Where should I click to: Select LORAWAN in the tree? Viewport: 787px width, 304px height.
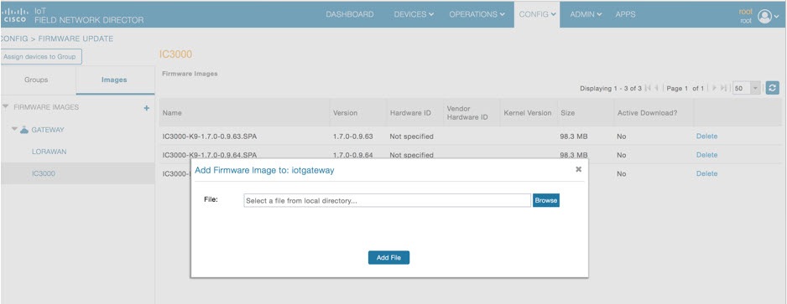(x=50, y=152)
